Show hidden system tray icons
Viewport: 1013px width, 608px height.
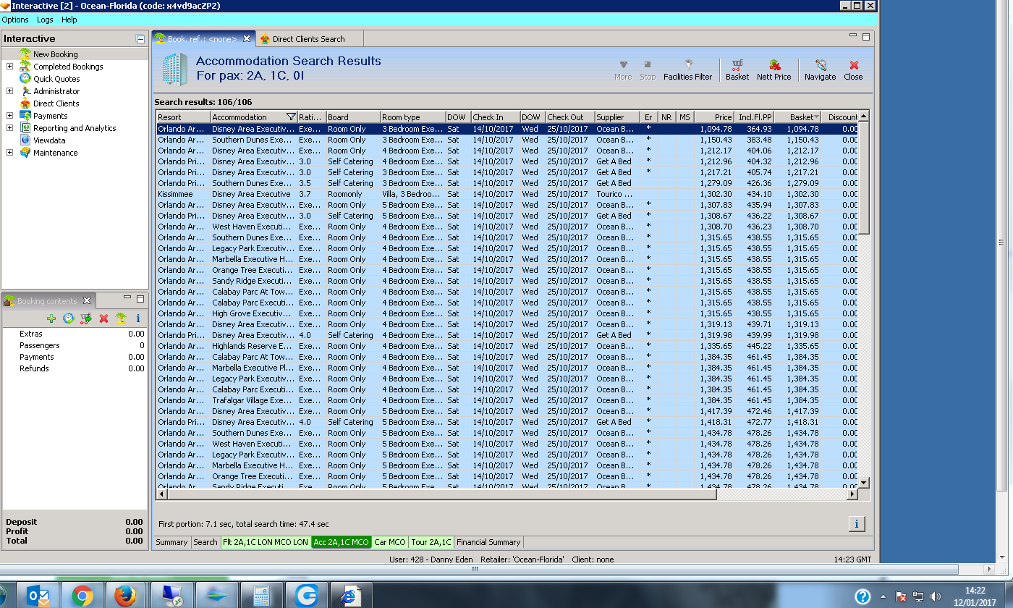coord(883,597)
